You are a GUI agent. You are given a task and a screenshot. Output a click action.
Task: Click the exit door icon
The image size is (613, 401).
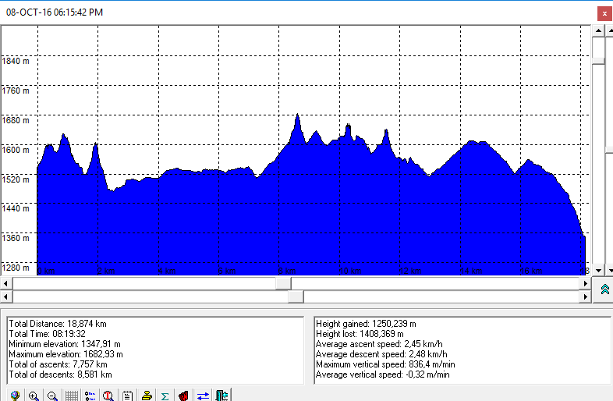click(221, 395)
